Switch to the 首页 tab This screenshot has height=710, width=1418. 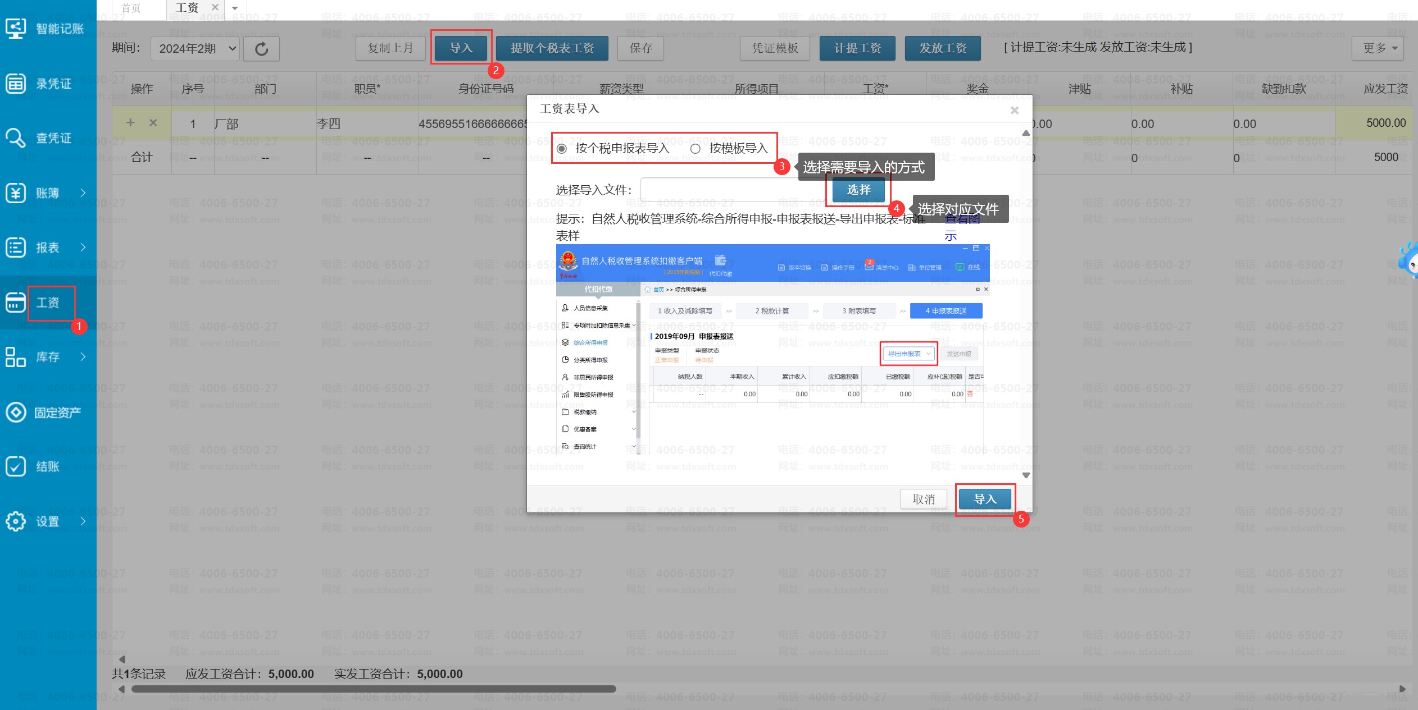pyautogui.click(x=131, y=8)
